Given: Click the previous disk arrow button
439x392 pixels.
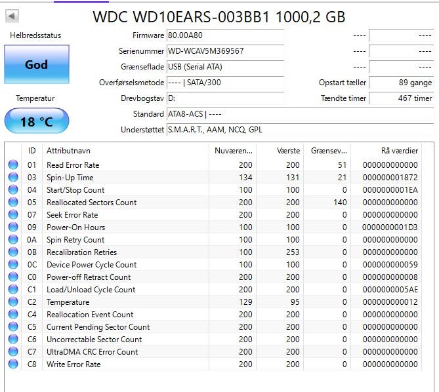Looking at the screenshot, I should pyautogui.click(x=12, y=16).
